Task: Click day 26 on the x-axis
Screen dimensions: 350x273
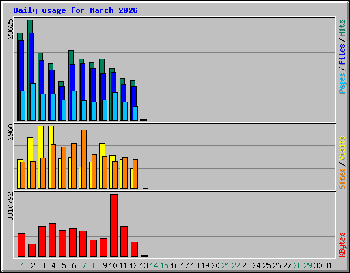Action: (277, 265)
